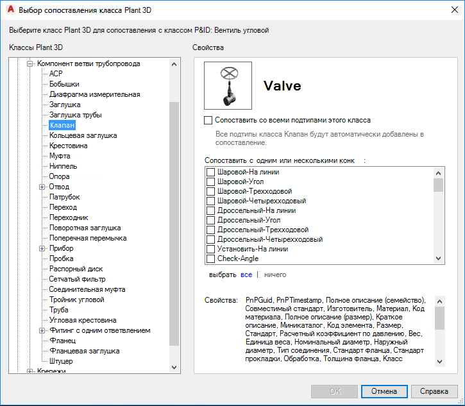Viewport: 465px width, 406px height.
Task: Select the highlighted Клапан tree item
Action: (62, 125)
